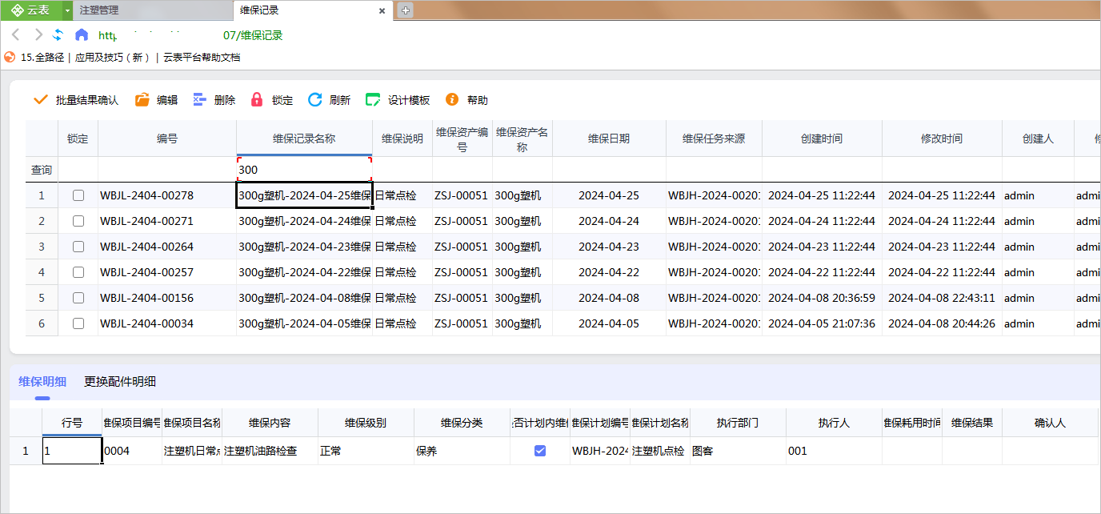Select cell WBJL-2404-00278
This screenshot has height=514, width=1101.
167,195
